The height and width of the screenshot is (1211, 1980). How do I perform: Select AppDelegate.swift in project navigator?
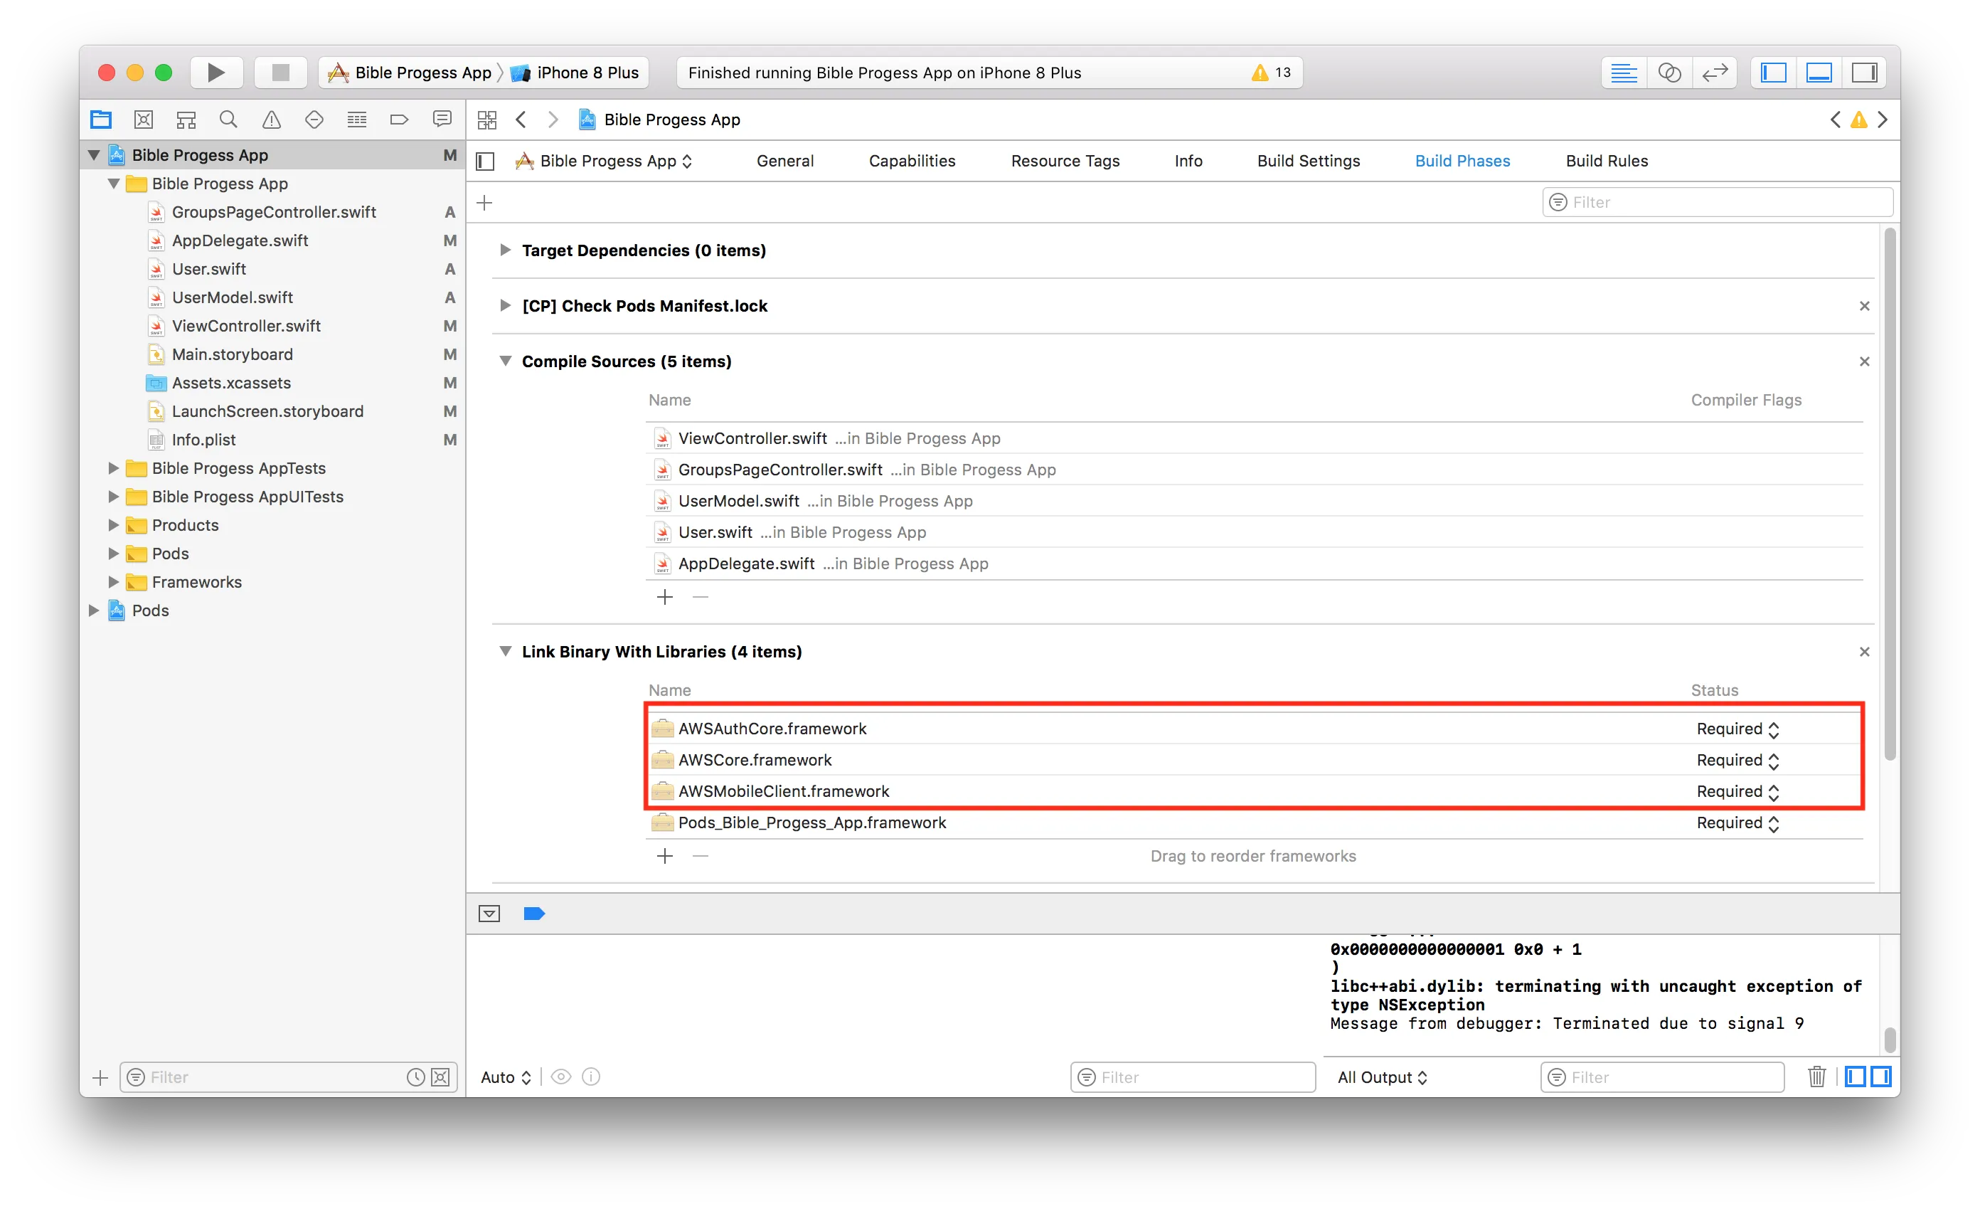coord(240,240)
